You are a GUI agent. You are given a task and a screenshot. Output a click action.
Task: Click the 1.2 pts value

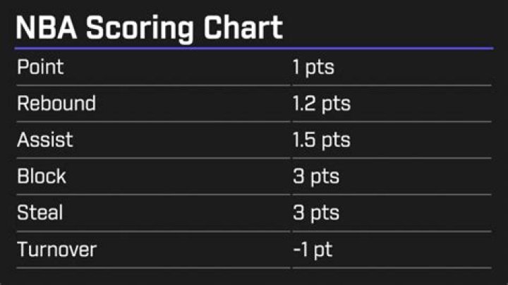[321, 104]
